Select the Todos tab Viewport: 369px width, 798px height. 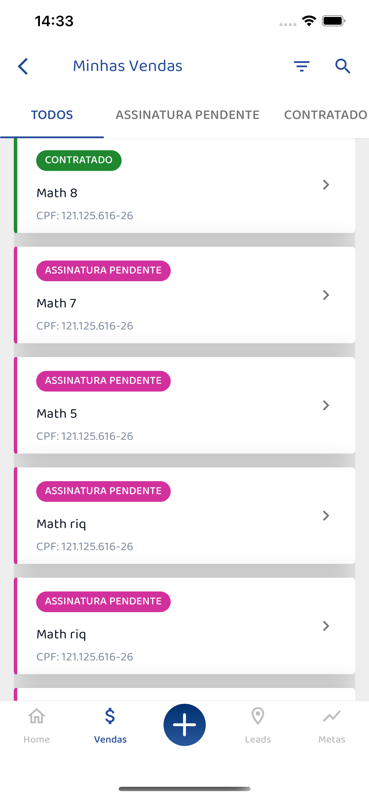[x=52, y=115]
